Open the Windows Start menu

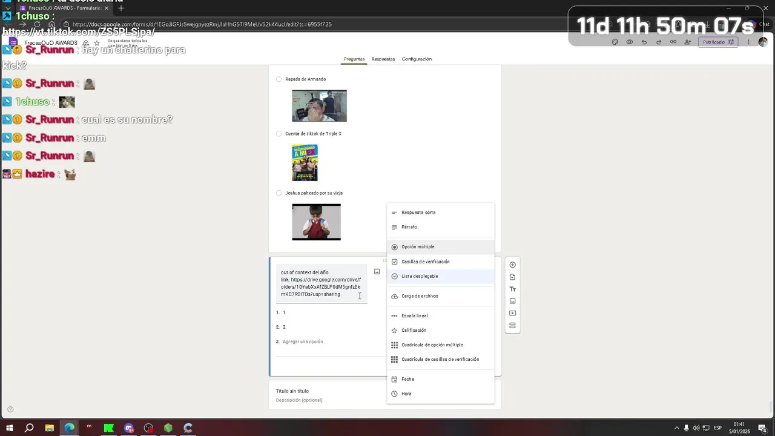10,428
